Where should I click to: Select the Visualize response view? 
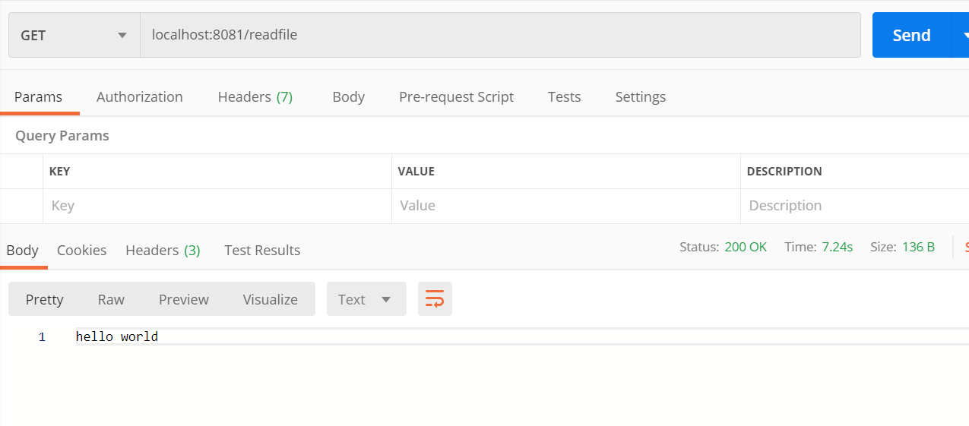point(270,299)
